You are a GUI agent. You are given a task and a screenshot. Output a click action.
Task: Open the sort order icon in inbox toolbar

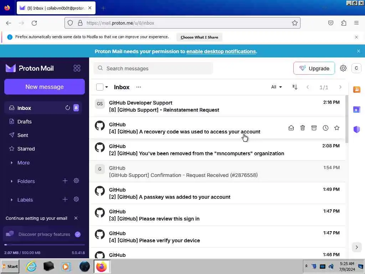coord(295,87)
